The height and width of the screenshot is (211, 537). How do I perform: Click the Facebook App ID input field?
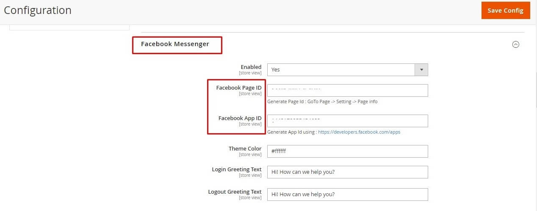[347, 121]
